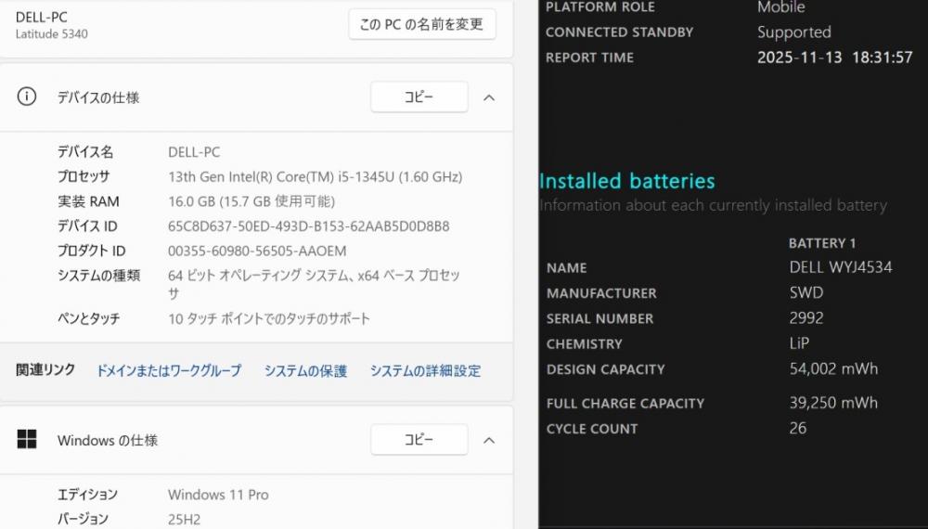
Task: Open システムの詳細設定 link
Action: coord(425,370)
